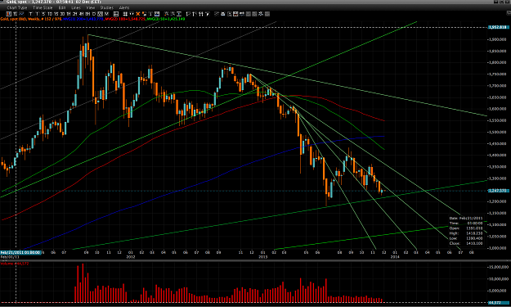Switch to 5-minute timeframe
Viewport: 511px width, 307px height.
click(43, 14)
